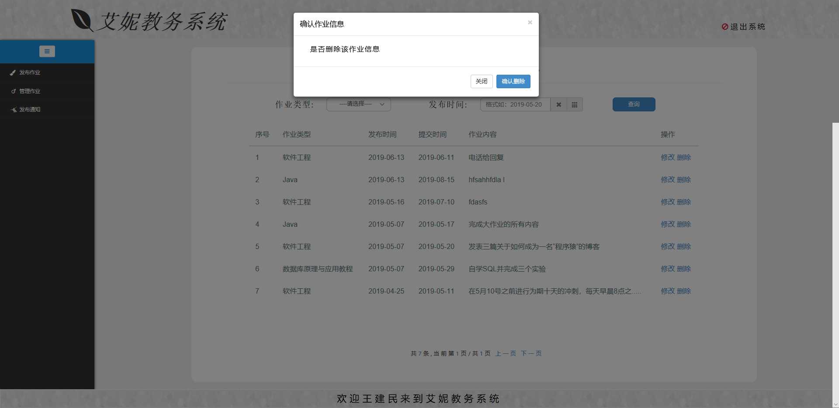Image resolution: width=839 pixels, height=408 pixels.
Task: Click the plane icon beside 发布通知
Action: (14, 110)
